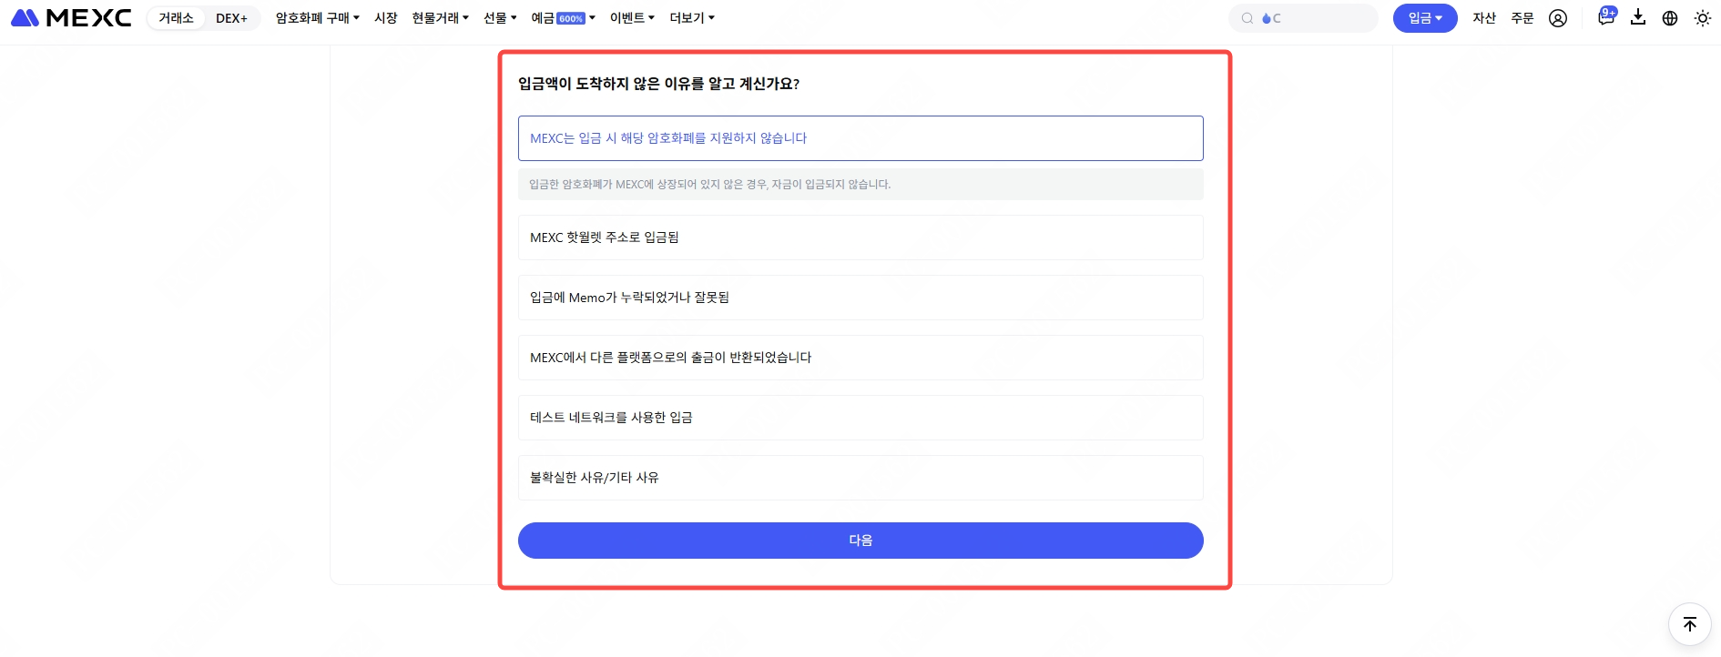Image resolution: width=1721 pixels, height=657 pixels.
Task: Select option MEXC는 입금 시 해당 암호화폐를 지원하지 않습니다
Action: point(860,138)
